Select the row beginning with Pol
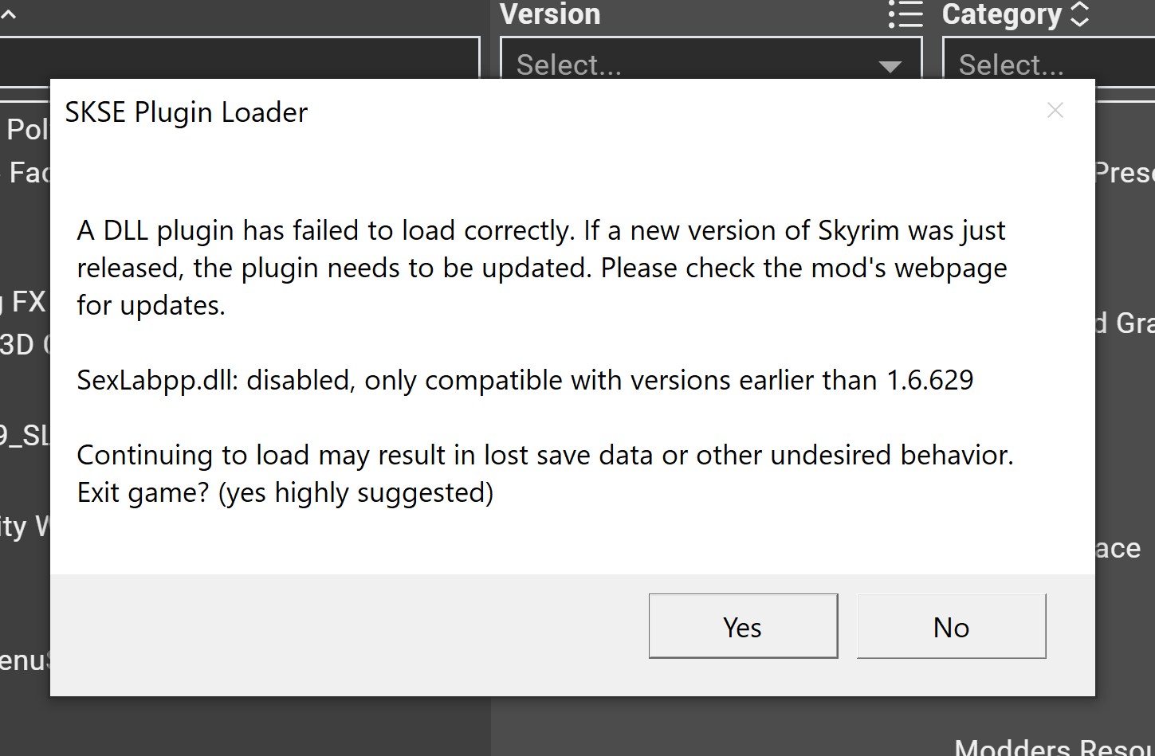The width and height of the screenshot is (1155, 756). 27,129
